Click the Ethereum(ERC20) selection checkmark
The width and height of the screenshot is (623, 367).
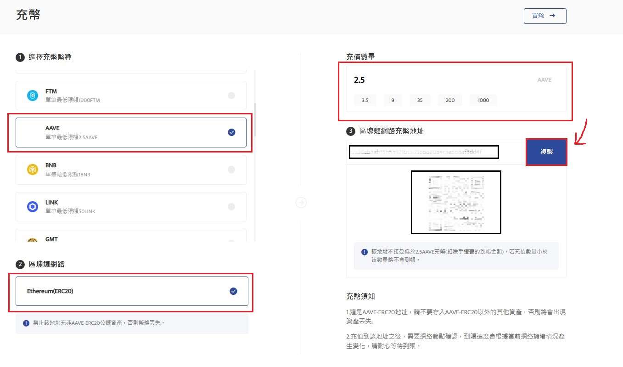234,291
